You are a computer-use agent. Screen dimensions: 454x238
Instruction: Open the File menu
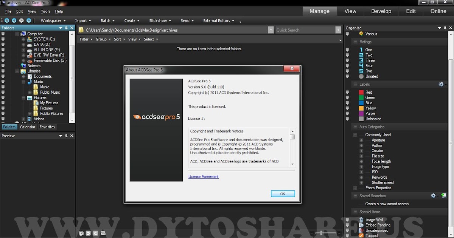[x=8, y=12]
